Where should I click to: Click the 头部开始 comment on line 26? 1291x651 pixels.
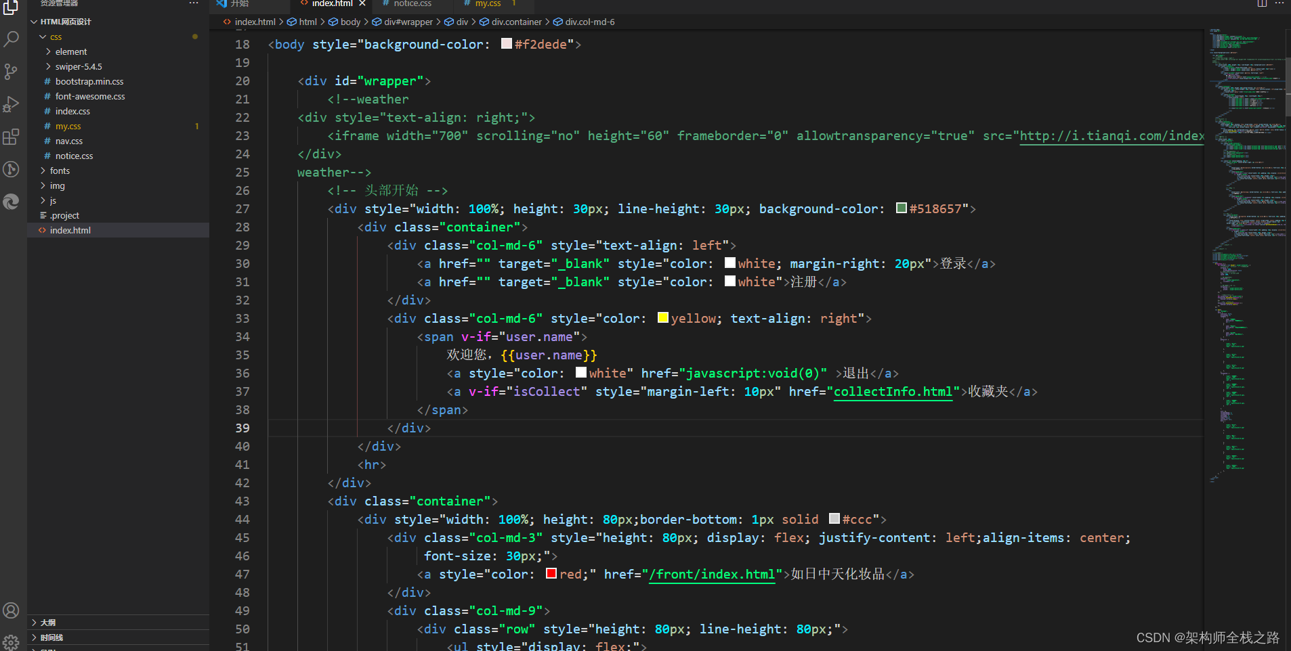[x=387, y=191]
